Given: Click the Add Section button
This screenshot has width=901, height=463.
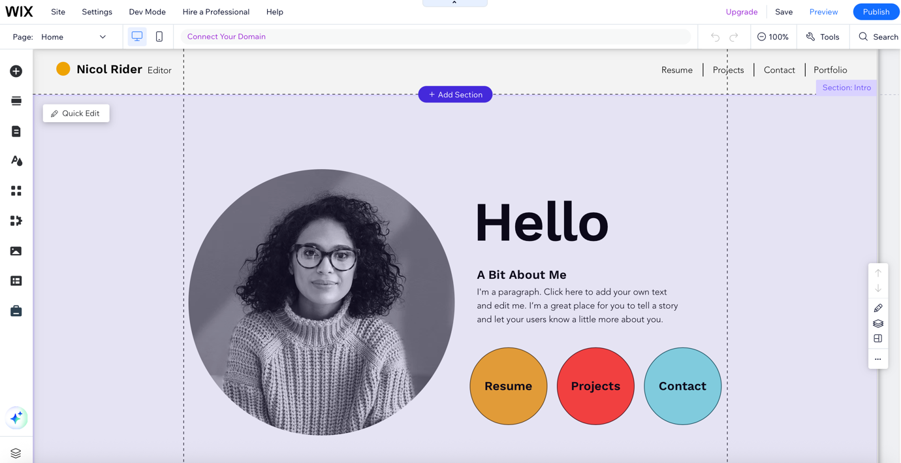Looking at the screenshot, I should (455, 95).
